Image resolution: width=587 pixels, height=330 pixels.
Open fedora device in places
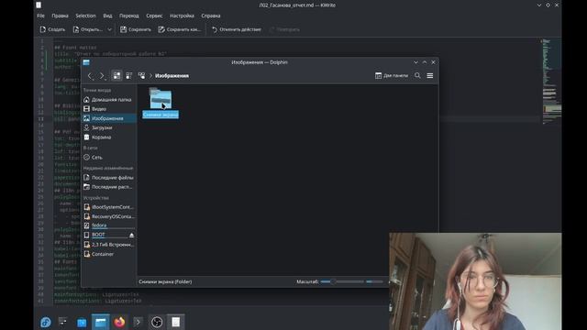tap(108, 225)
